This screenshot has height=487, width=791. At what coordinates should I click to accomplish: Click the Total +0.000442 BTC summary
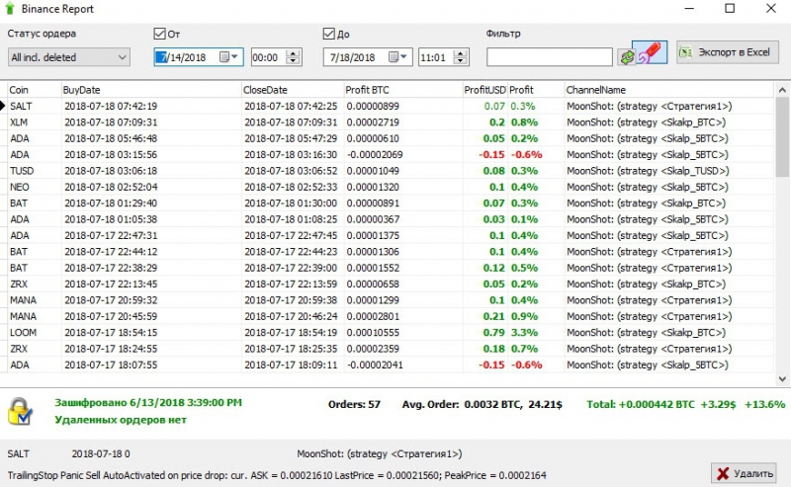[x=685, y=404]
